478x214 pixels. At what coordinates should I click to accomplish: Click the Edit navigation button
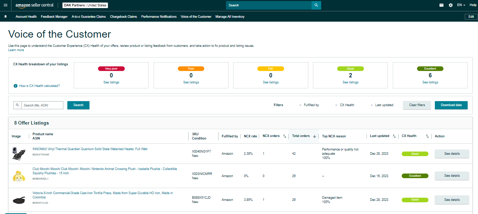(x=471, y=17)
